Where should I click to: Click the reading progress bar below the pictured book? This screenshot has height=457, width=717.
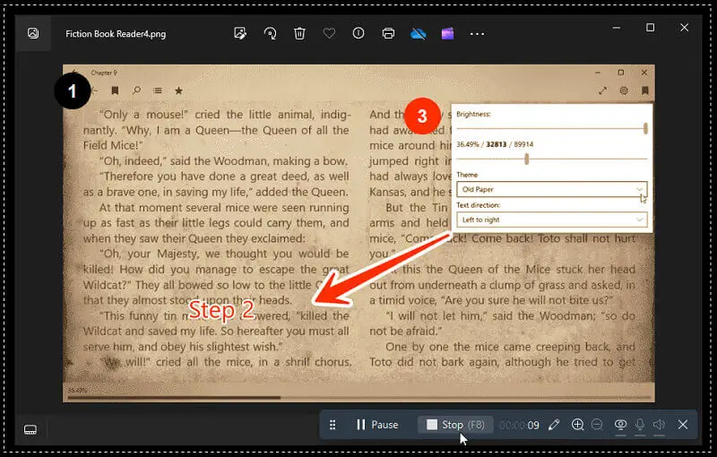pyautogui.click(x=358, y=398)
